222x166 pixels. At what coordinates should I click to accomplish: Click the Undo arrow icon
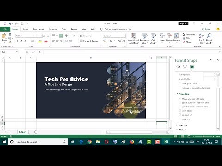tap(10, 24)
